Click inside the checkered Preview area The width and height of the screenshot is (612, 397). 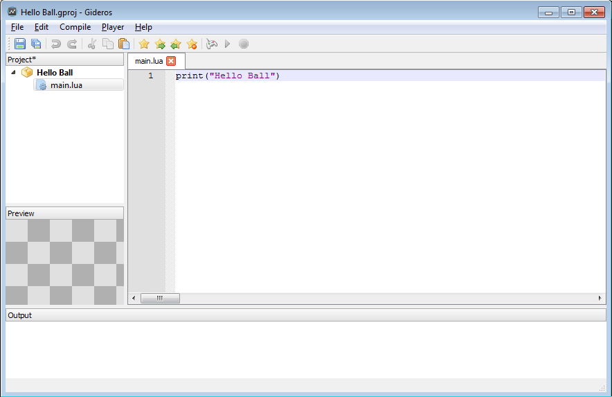click(x=65, y=262)
